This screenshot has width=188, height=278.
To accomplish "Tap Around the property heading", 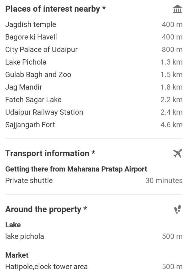I will (x=46, y=209).
